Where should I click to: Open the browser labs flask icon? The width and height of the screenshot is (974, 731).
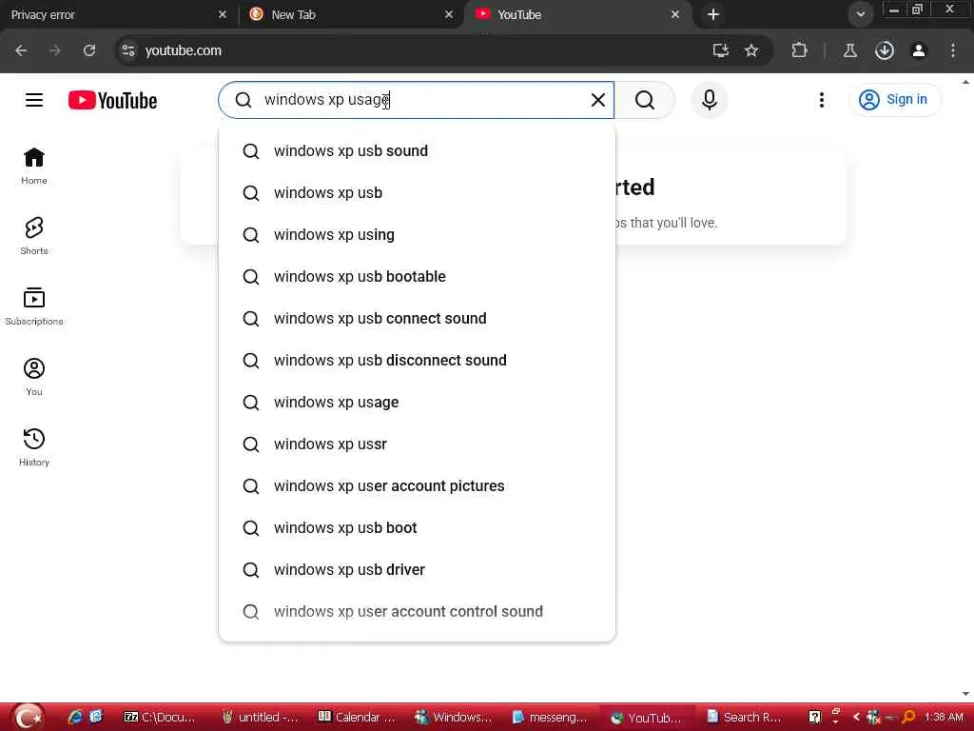849,50
